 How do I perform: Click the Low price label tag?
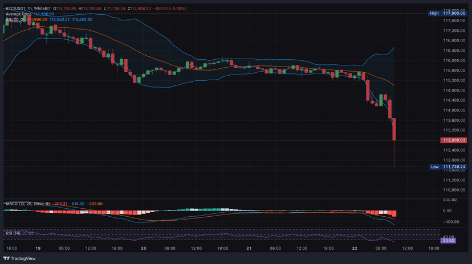pos(434,167)
